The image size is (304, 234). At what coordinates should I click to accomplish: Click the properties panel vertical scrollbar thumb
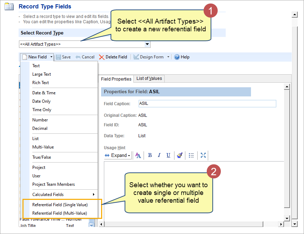point(287,149)
